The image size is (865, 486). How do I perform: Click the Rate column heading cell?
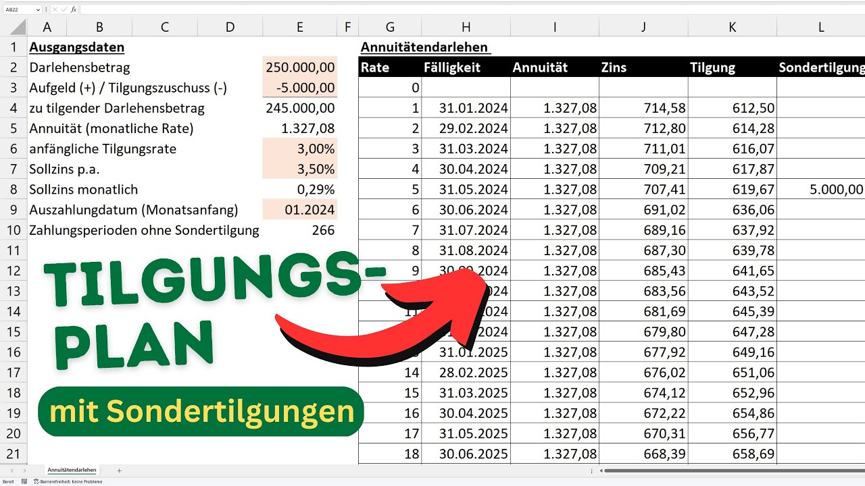coord(390,67)
